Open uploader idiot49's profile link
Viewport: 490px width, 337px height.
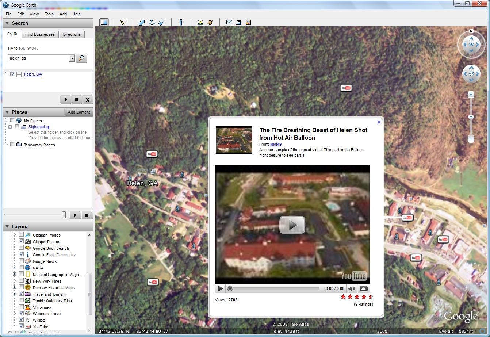[x=276, y=144]
